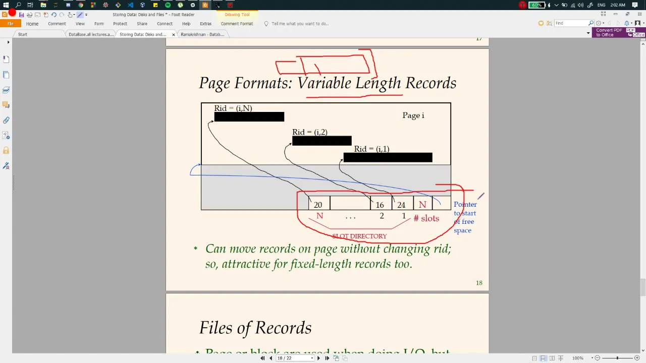Viewport: 646px width, 363px height.
Task: Open the File menu
Action: click(x=11, y=24)
